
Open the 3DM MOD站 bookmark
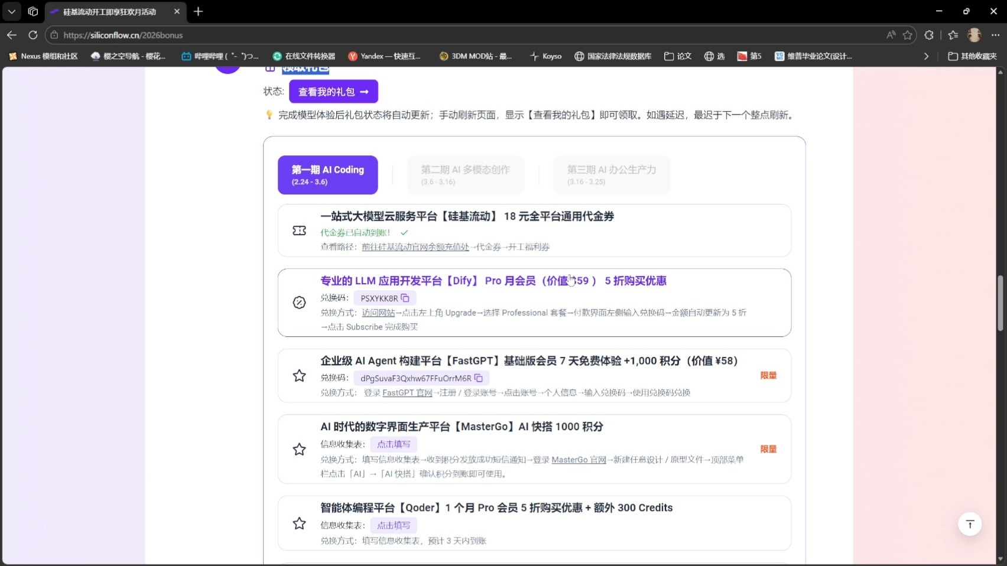coord(476,56)
